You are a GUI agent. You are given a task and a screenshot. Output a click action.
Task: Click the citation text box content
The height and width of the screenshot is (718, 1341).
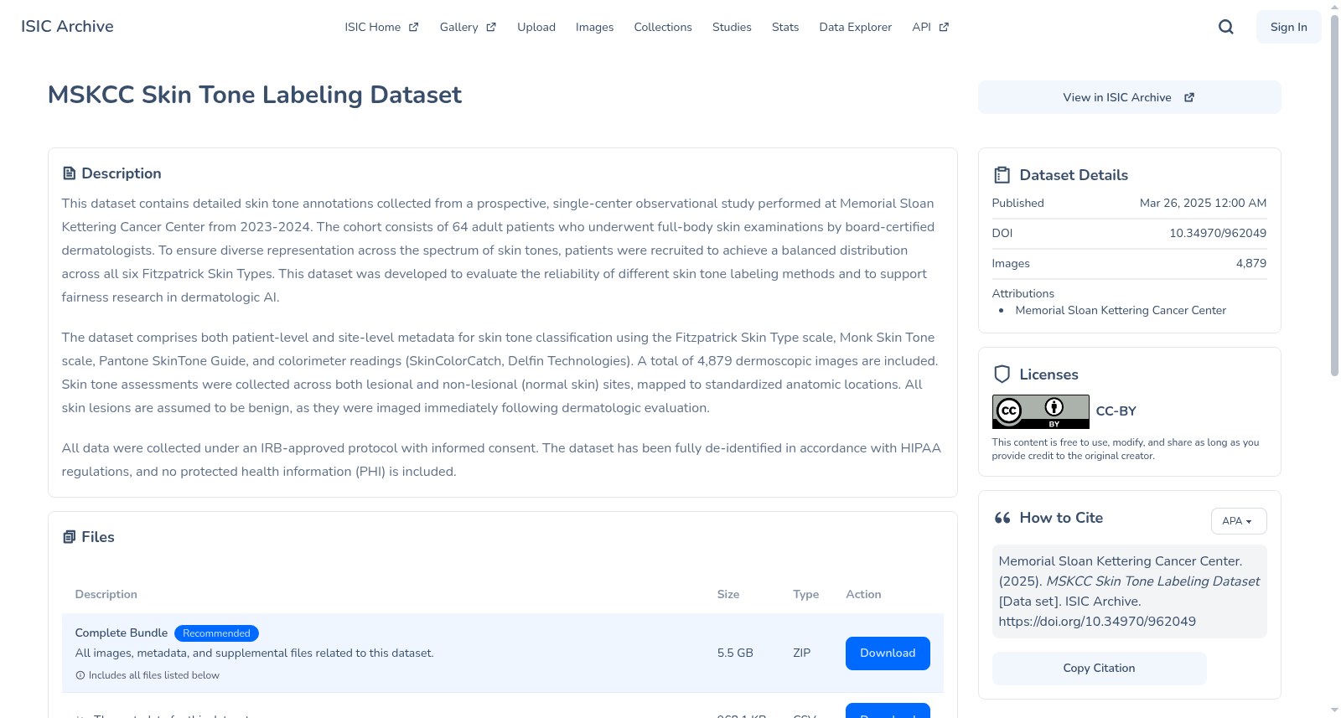[x=1130, y=591]
